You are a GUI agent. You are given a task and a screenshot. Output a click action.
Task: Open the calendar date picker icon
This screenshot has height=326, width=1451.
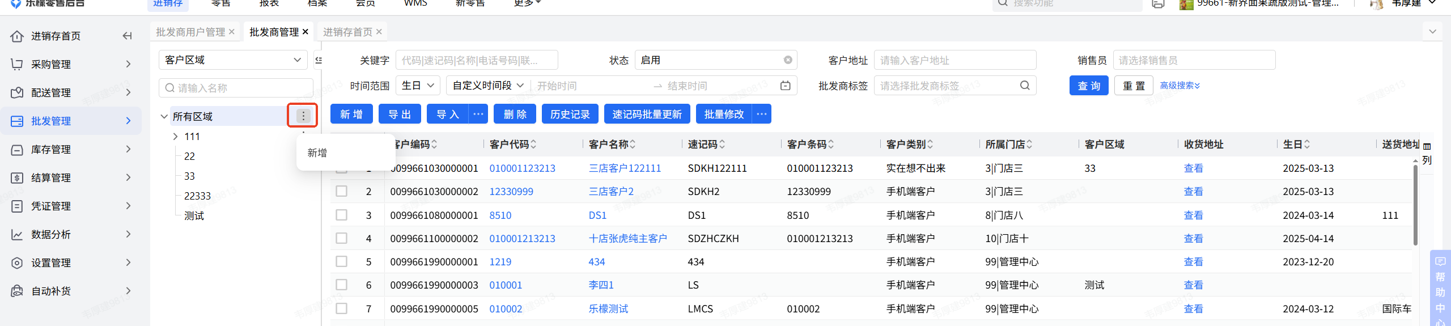click(786, 86)
